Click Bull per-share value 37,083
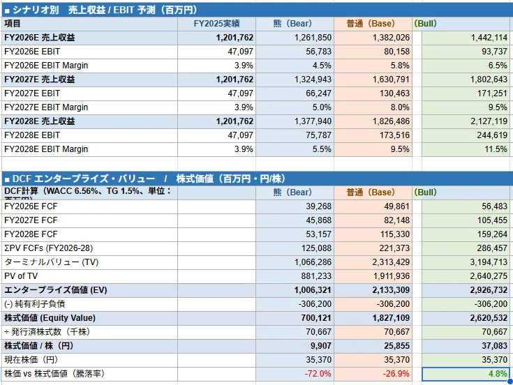 click(x=495, y=346)
